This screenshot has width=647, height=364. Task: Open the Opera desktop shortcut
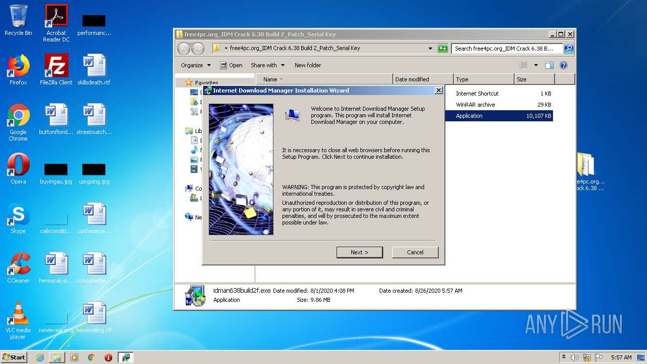pos(18,169)
